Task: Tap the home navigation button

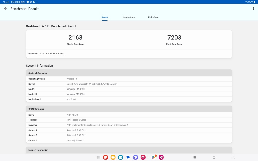Action: (x=214, y=157)
